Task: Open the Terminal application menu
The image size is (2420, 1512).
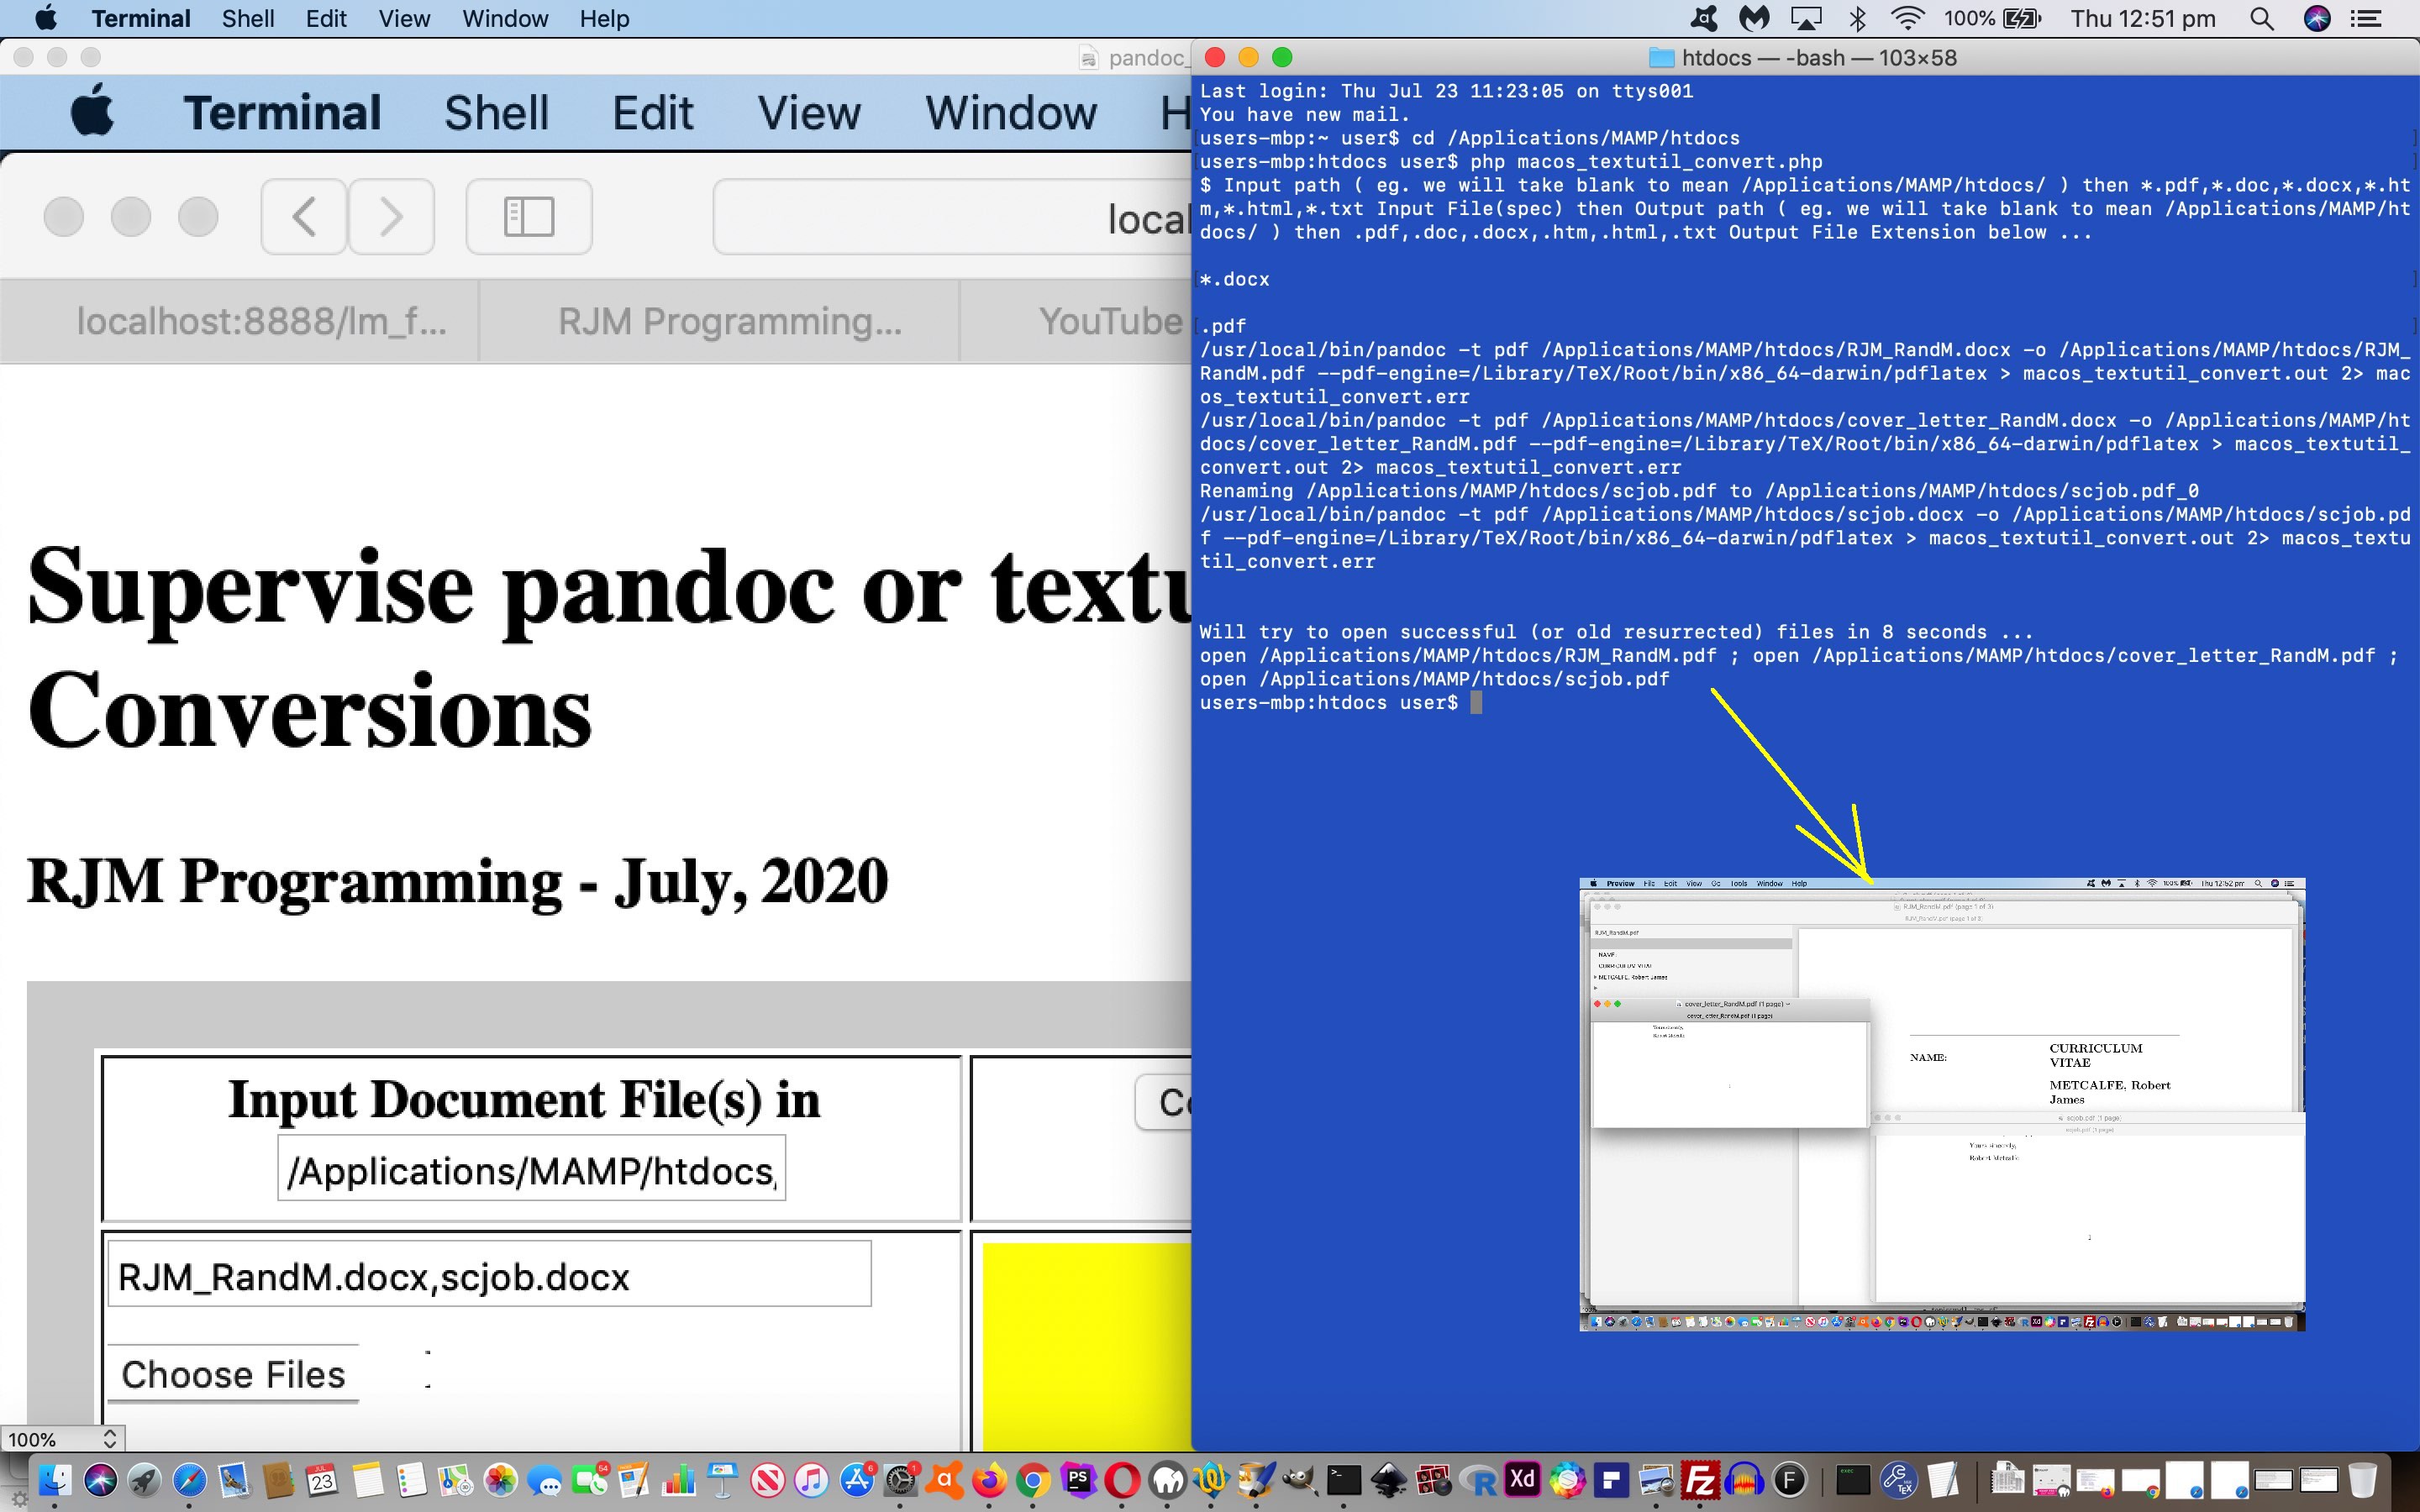Action: (141, 18)
